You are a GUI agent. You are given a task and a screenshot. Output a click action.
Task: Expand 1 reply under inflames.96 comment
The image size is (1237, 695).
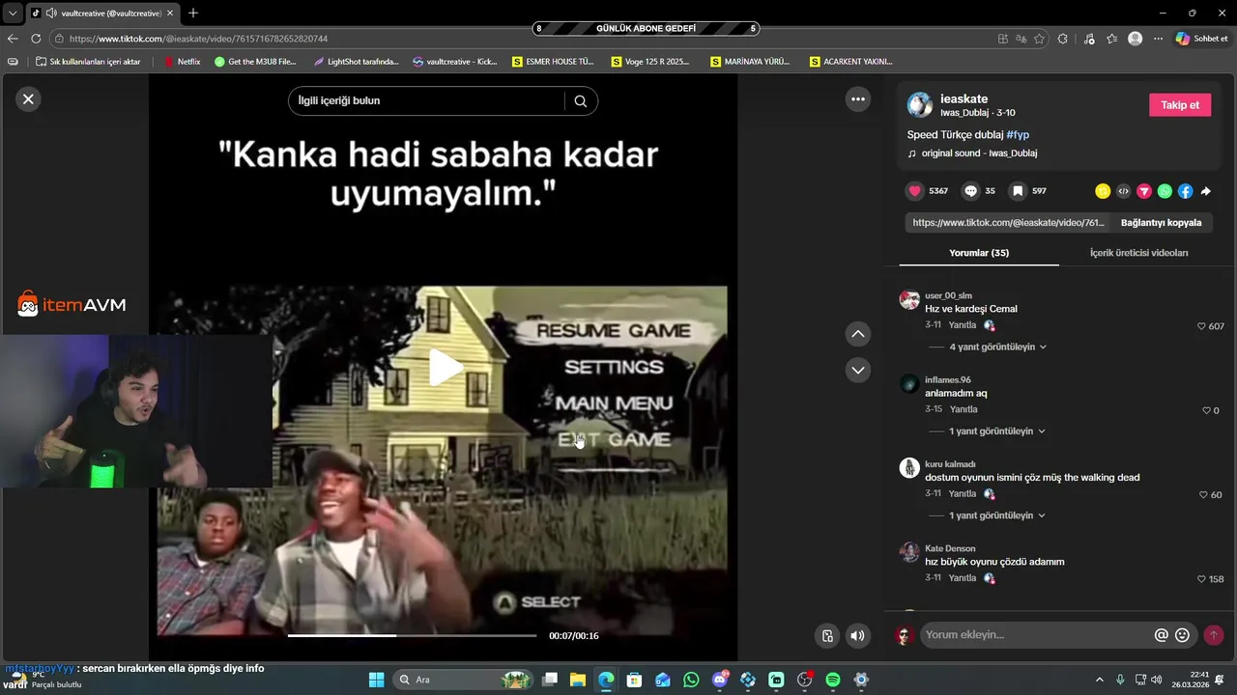point(997,431)
